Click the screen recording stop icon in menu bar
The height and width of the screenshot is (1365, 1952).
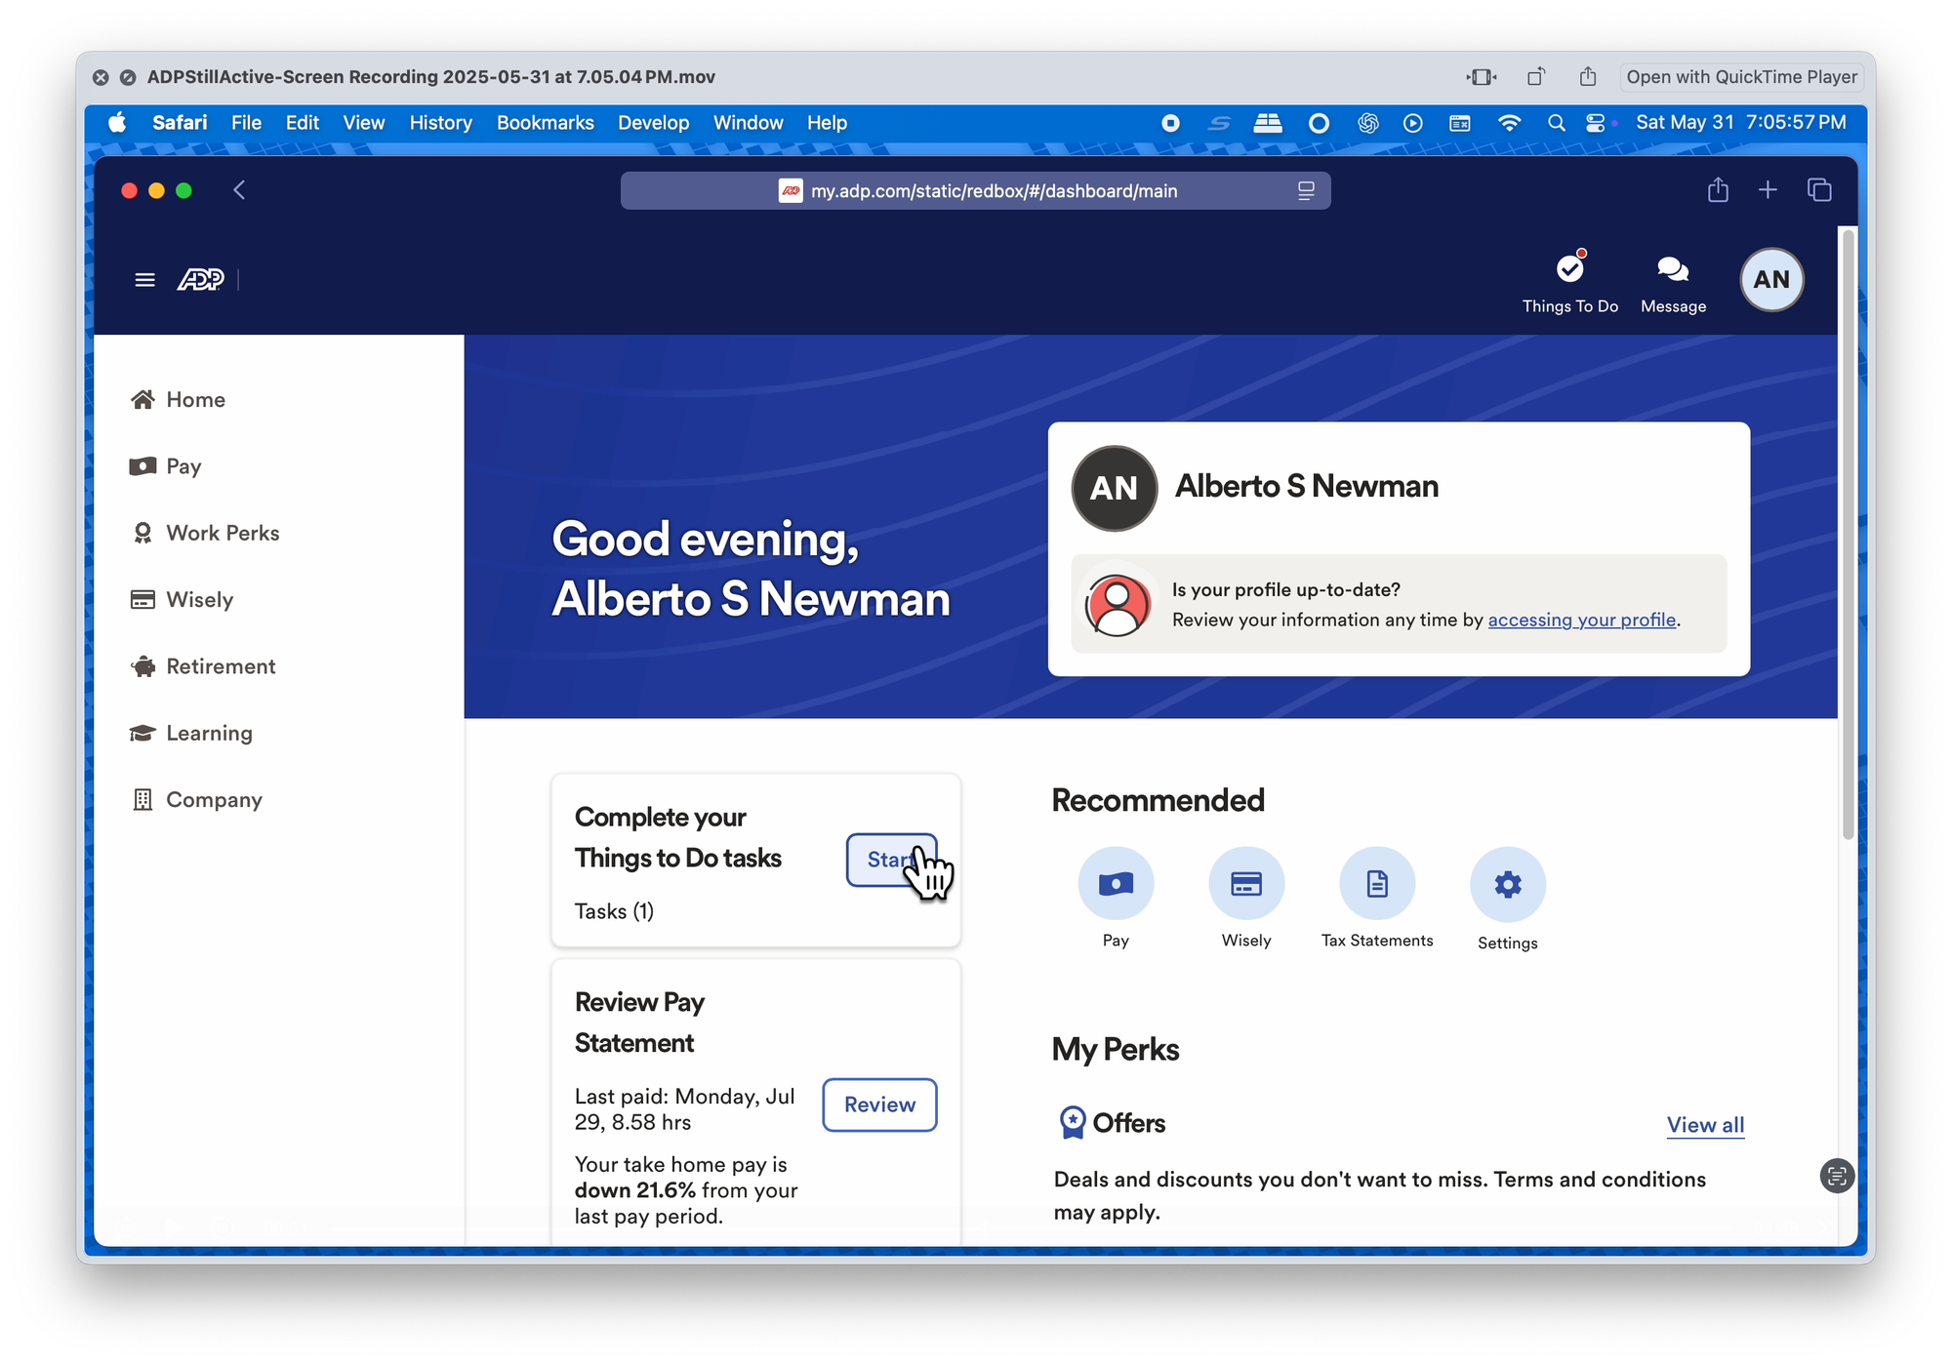click(x=1170, y=123)
